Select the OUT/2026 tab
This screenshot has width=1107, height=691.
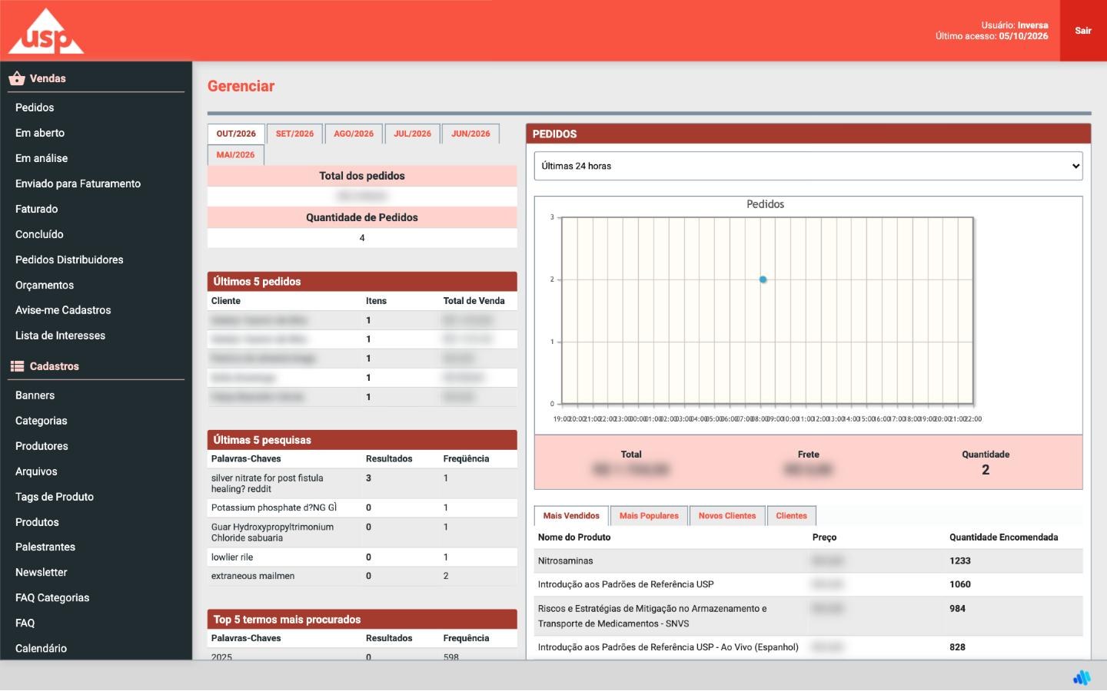[x=236, y=134]
